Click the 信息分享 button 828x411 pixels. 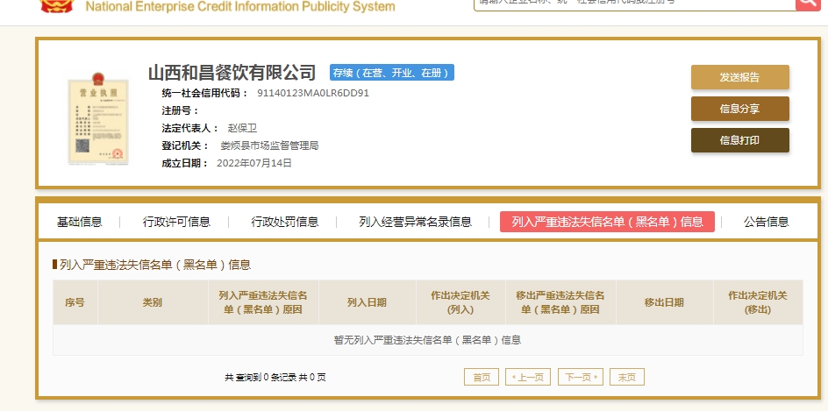pos(739,109)
